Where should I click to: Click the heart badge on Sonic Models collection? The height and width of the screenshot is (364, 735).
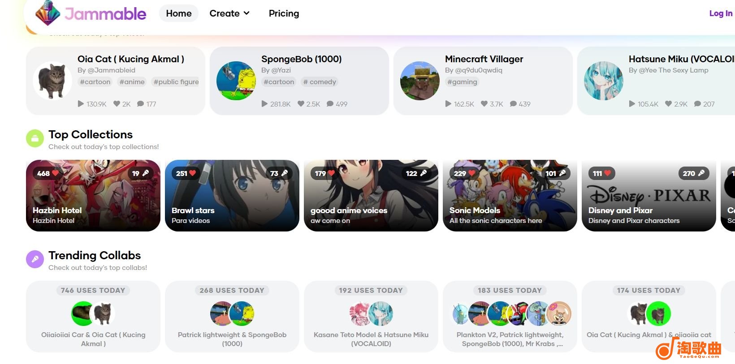pos(464,173)
